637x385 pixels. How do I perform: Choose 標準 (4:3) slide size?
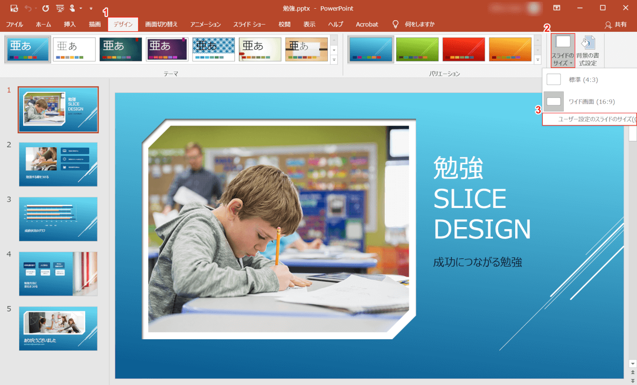point(590,79)
